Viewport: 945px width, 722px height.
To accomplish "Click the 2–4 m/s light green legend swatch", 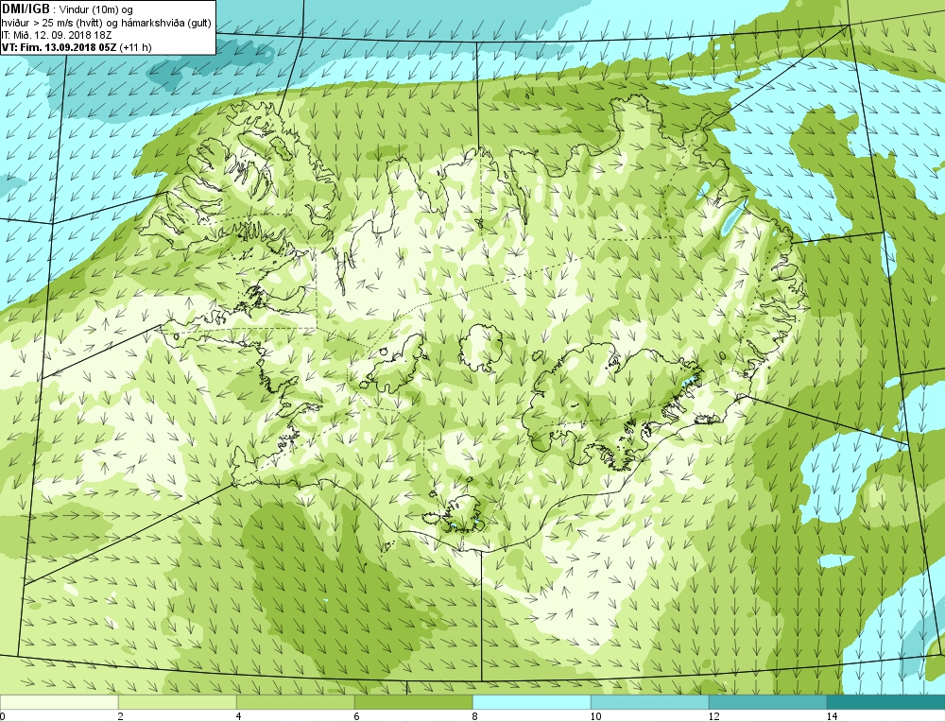I will click(178, 702).
